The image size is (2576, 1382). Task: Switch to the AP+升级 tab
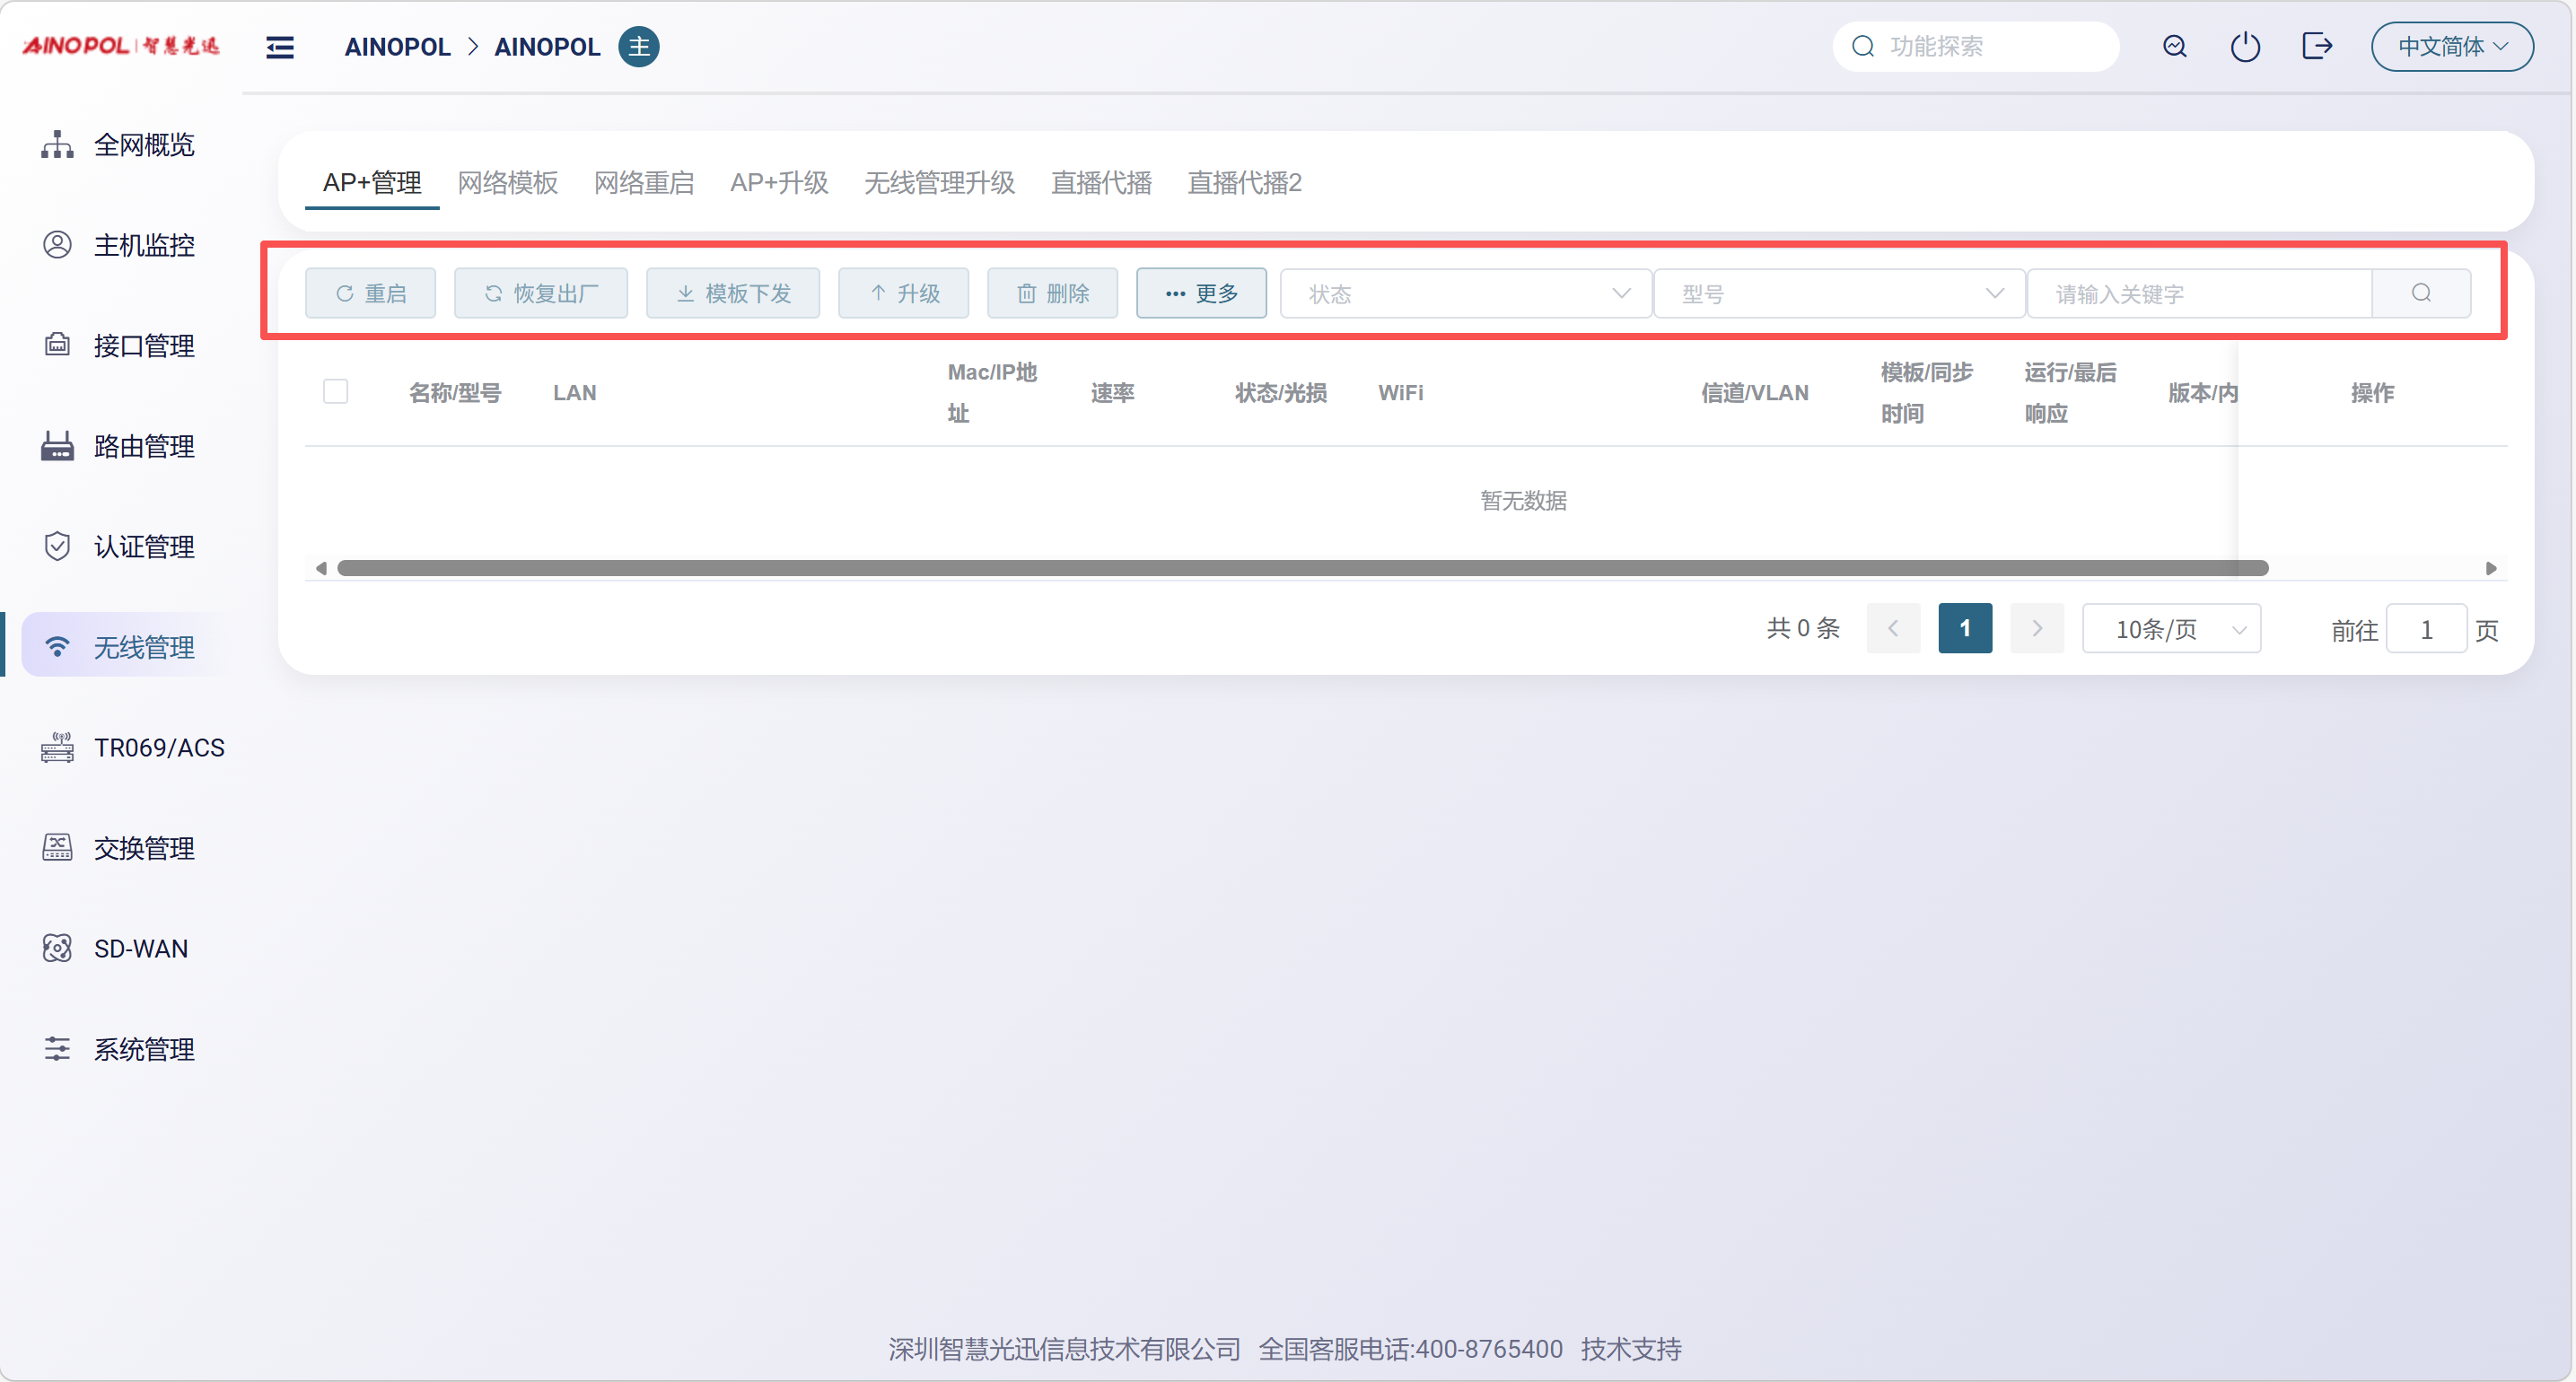[x=779, y=183]
